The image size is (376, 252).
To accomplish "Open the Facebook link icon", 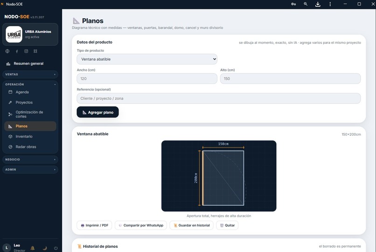I will coord(17,51).
